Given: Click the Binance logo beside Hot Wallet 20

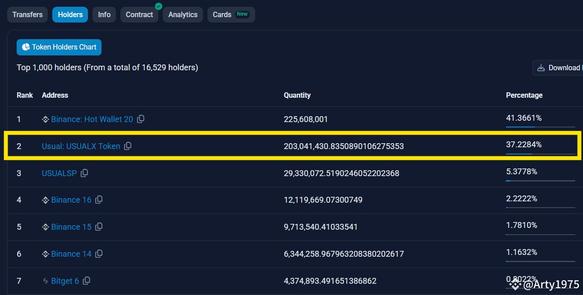Looking at the screenshot, I should tap(45, 119).
